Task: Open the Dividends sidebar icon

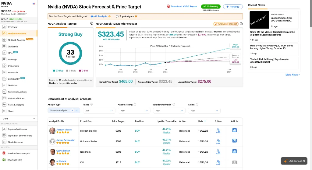Action: [4, 46]
